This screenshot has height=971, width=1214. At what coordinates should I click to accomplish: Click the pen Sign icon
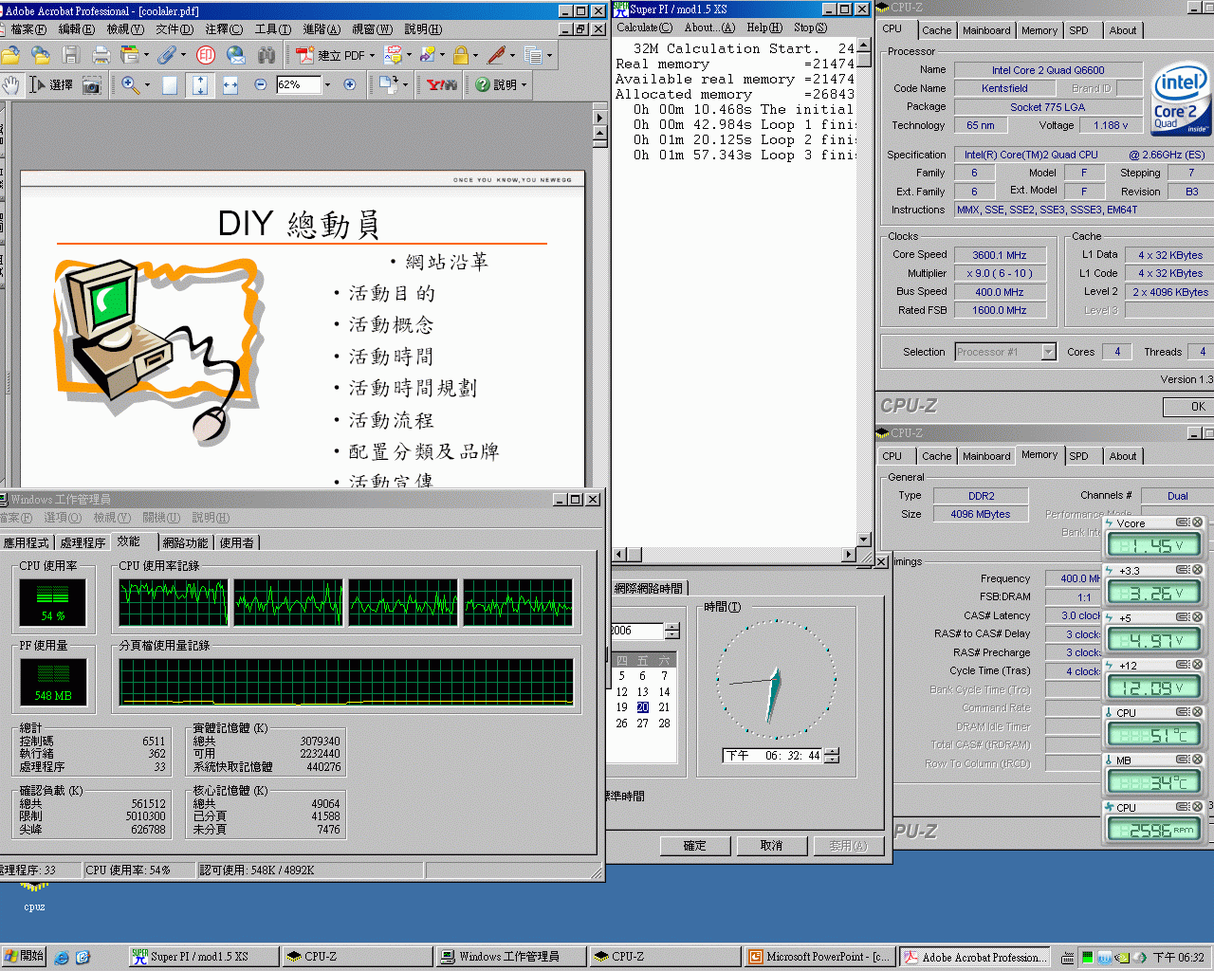[x=496, y=55]
